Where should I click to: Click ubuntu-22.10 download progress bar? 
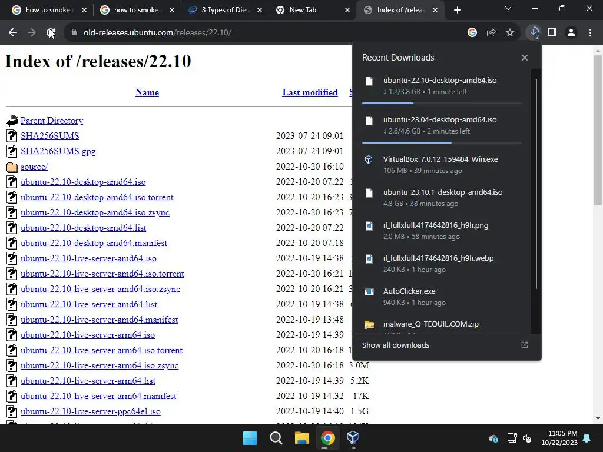pyautogui.click(x=442, y=103)
